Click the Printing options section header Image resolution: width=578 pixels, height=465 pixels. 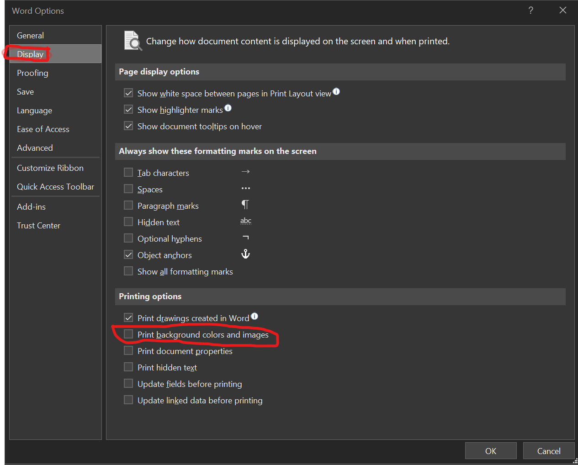point(340,296)
